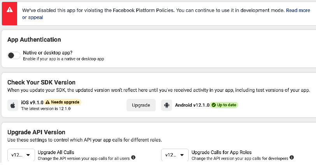This screenshot has height=165, width=316.
Task: Click the Upgrade API Version heading
Action: (x=36, y=132)
